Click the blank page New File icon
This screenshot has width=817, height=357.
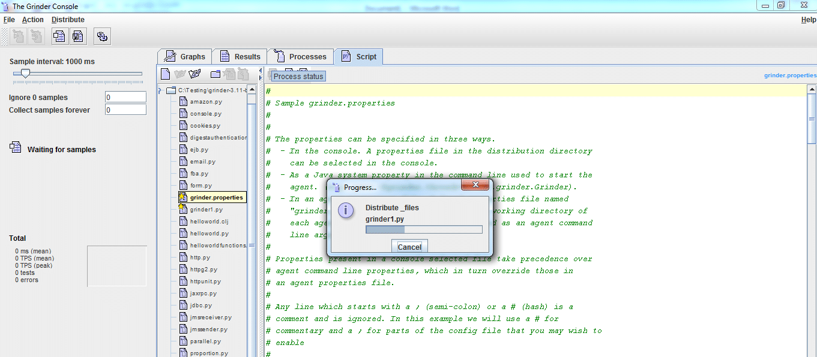165,74
